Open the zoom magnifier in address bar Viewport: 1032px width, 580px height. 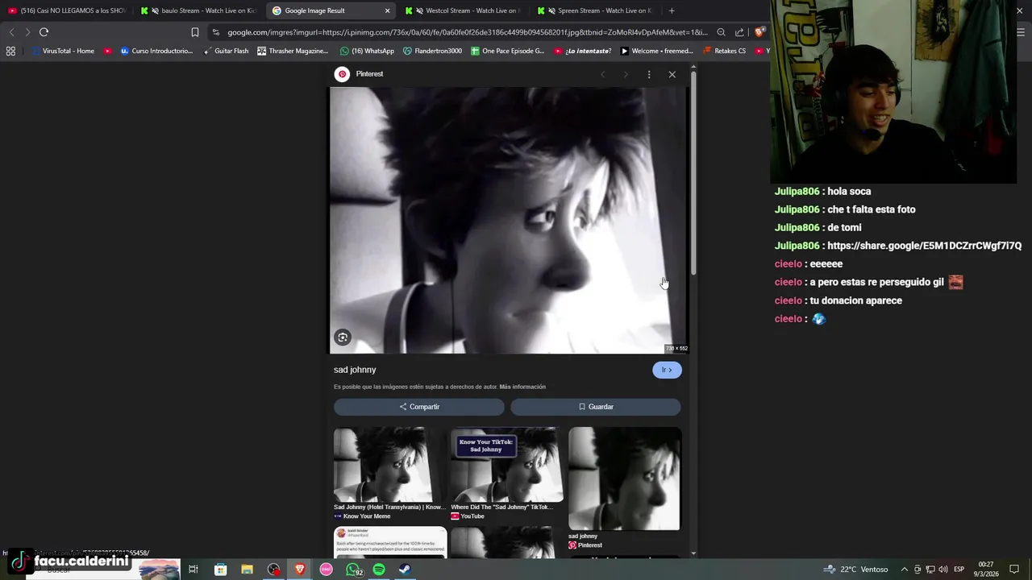(x=721, y=32)
